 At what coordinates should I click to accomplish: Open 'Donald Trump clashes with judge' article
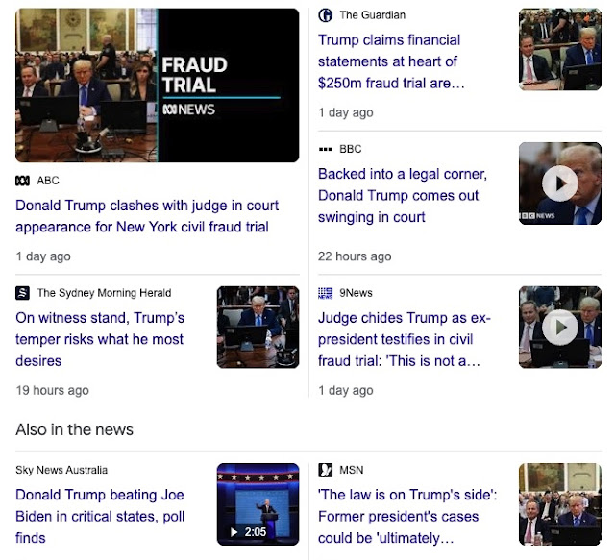[x=147, y=216]
